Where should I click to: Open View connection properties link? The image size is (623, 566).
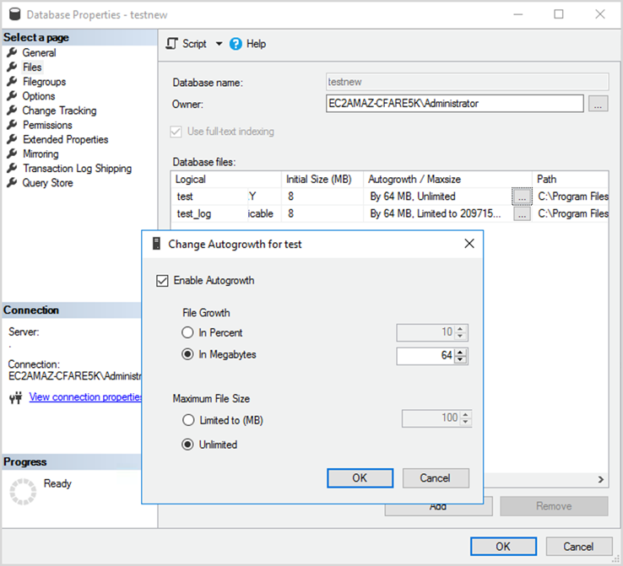(x=85, y=397)
